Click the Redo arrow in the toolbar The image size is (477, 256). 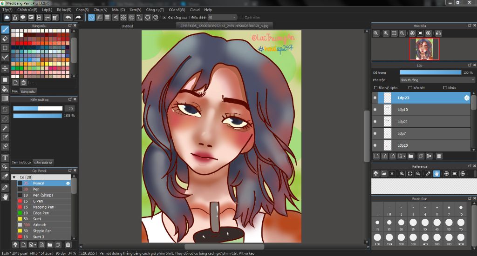point(78,17)
